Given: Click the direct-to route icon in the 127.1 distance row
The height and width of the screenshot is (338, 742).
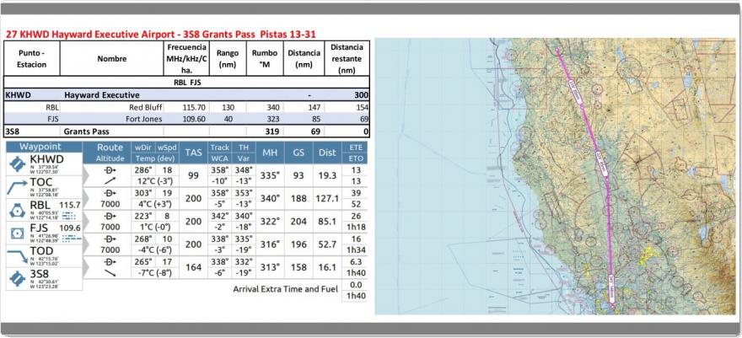Looking at the screenshot, I should 110,193.
